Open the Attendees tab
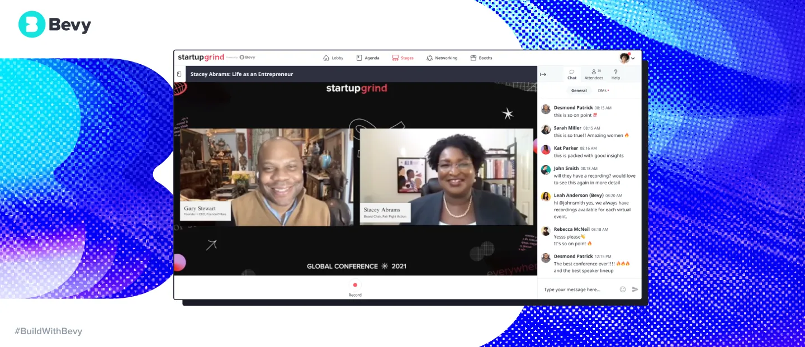The height and width of the screenshot is (347, 805). tap(594, 74)
